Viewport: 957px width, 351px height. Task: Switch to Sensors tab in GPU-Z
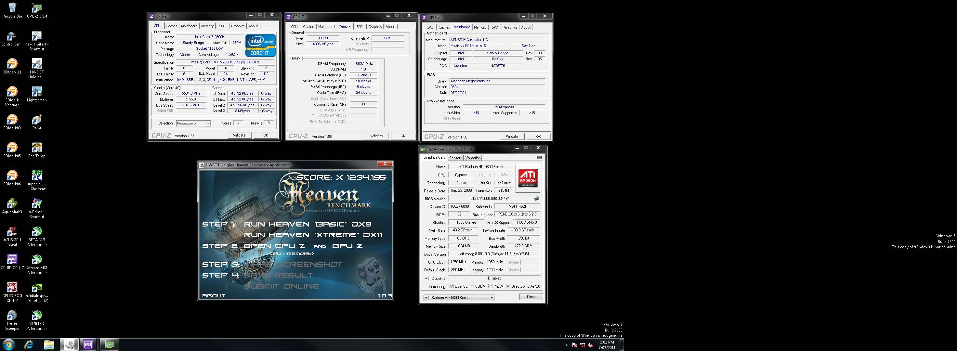click(455, 158)
